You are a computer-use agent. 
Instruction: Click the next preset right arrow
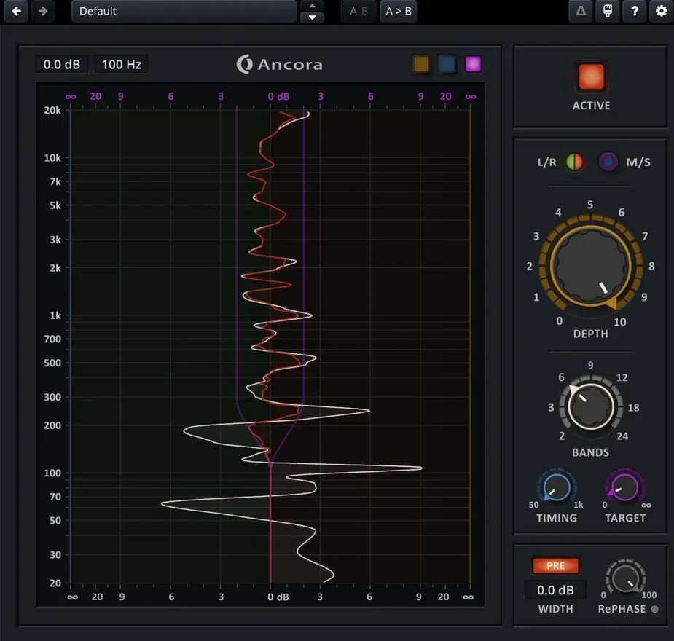(x=43, y=11)
